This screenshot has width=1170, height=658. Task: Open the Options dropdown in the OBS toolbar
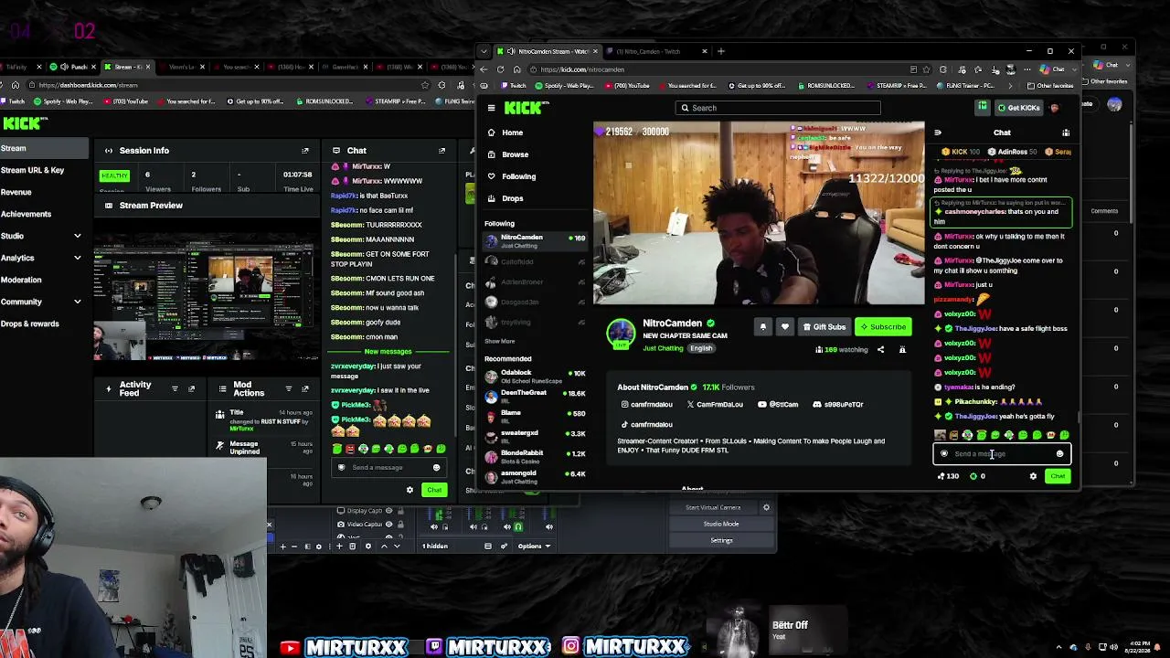pyautogui.click(x=533, y=547)
